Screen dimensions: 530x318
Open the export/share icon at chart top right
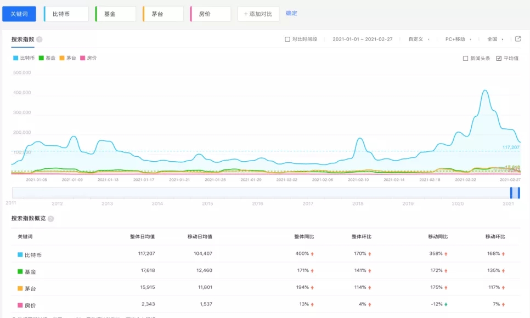click(x=518, y=39)
